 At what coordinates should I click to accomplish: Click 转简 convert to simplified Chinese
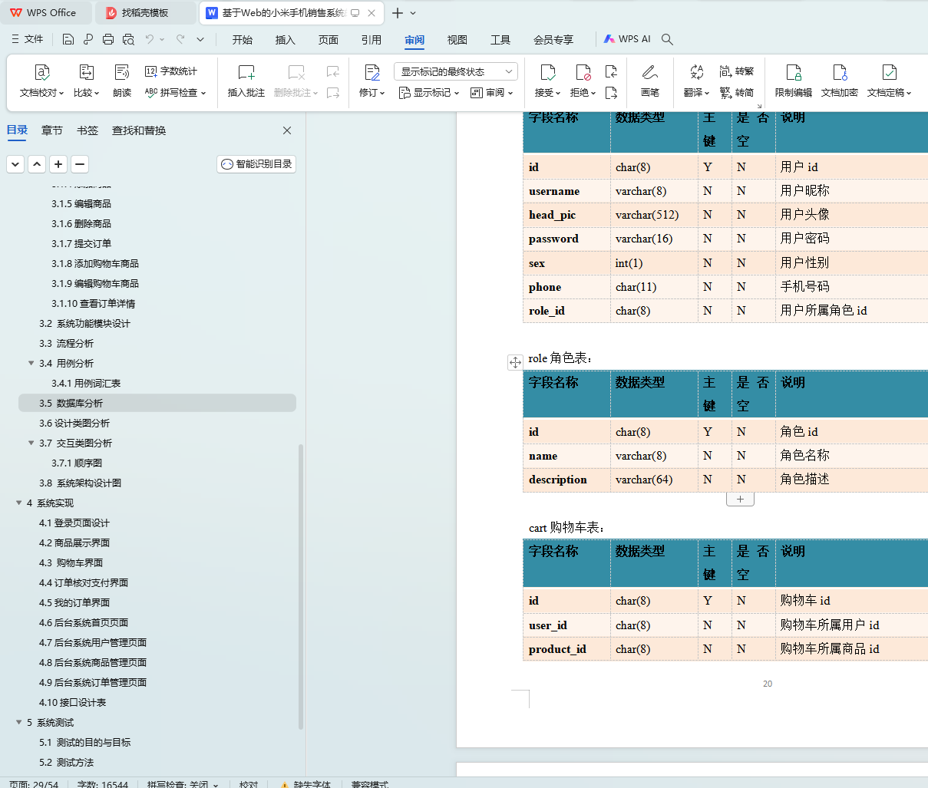737,93
